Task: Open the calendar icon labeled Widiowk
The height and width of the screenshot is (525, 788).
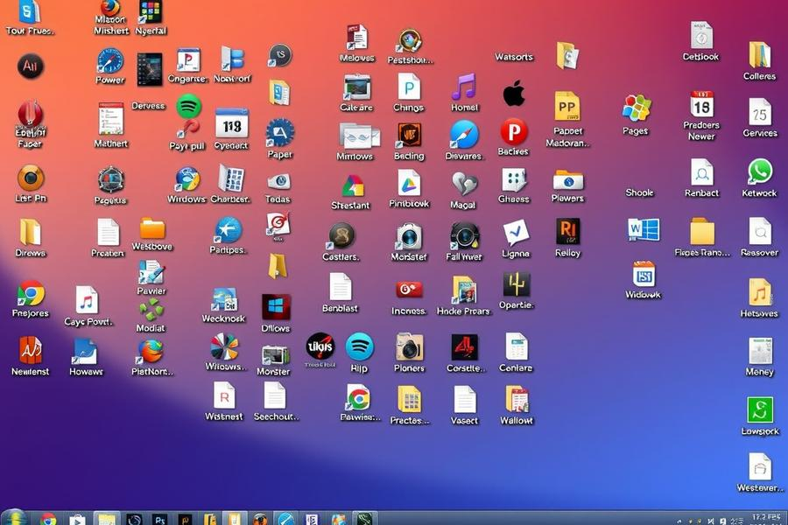Action: click(644, 274)
